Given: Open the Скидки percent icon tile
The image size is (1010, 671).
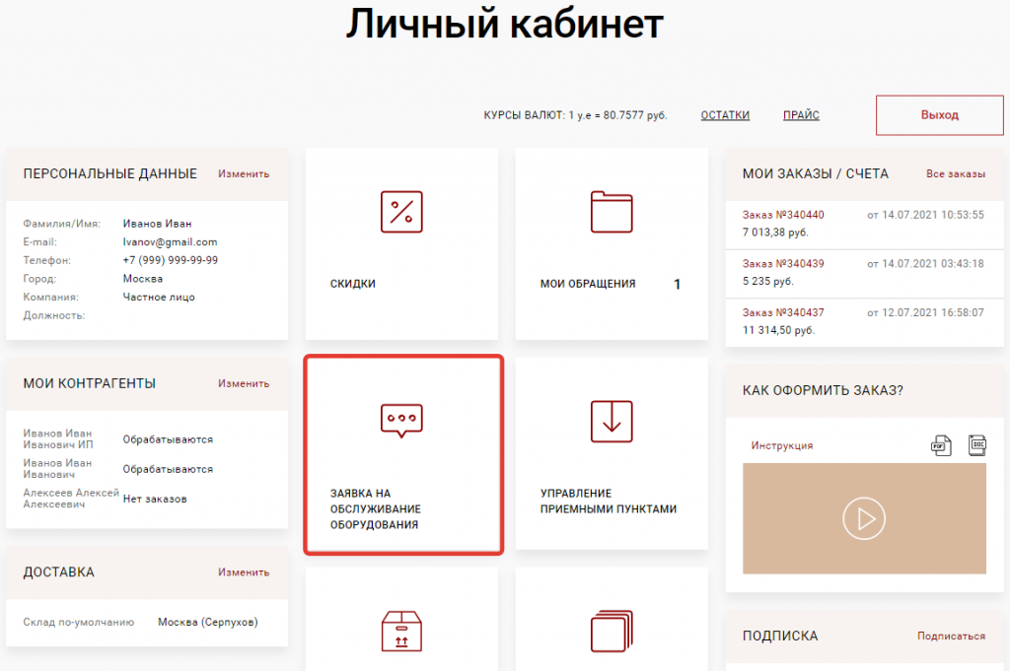Looking at the screenshot, I should (x=401, y=212).
